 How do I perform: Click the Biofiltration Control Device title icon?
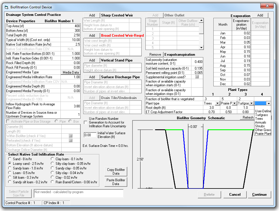pyautogui.click(x=7, y=7)
